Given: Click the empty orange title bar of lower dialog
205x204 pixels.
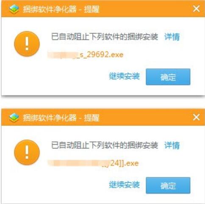Looking at the screenshot, I should point(145,118).
